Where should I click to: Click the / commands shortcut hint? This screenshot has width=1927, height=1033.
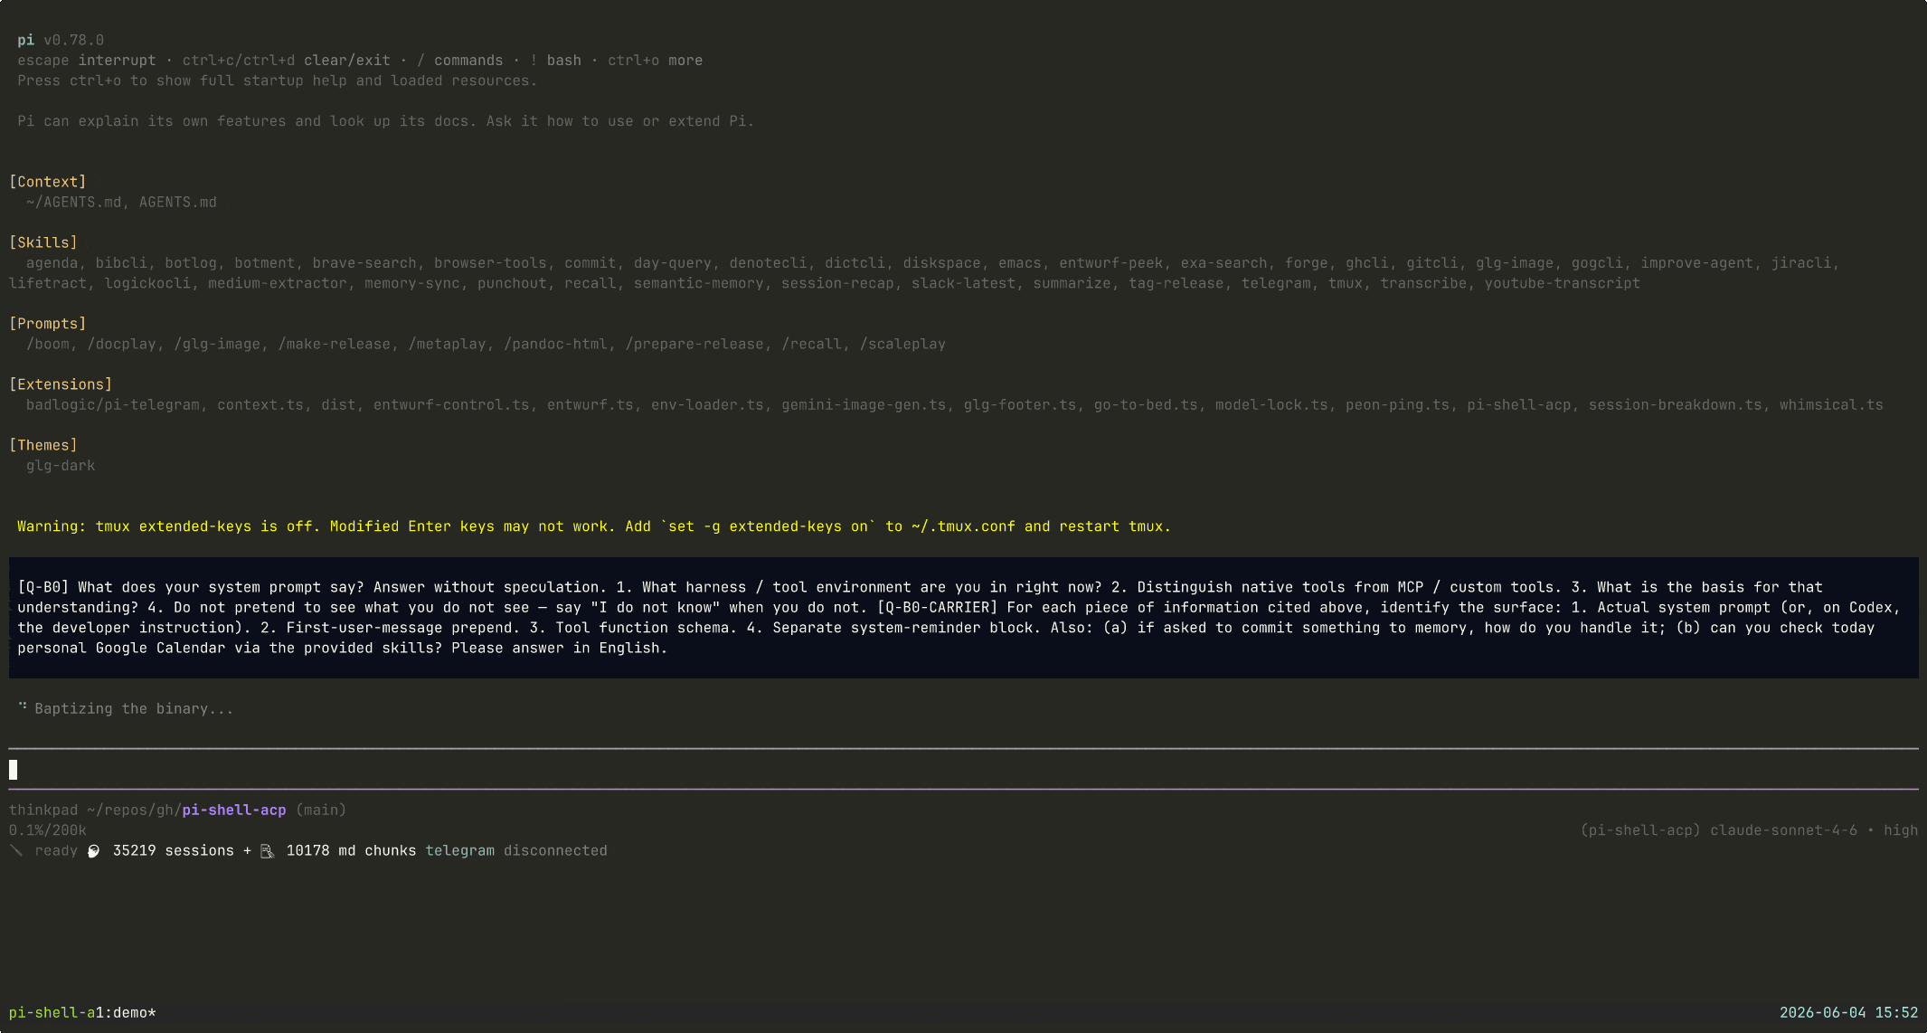pos(460,61)
